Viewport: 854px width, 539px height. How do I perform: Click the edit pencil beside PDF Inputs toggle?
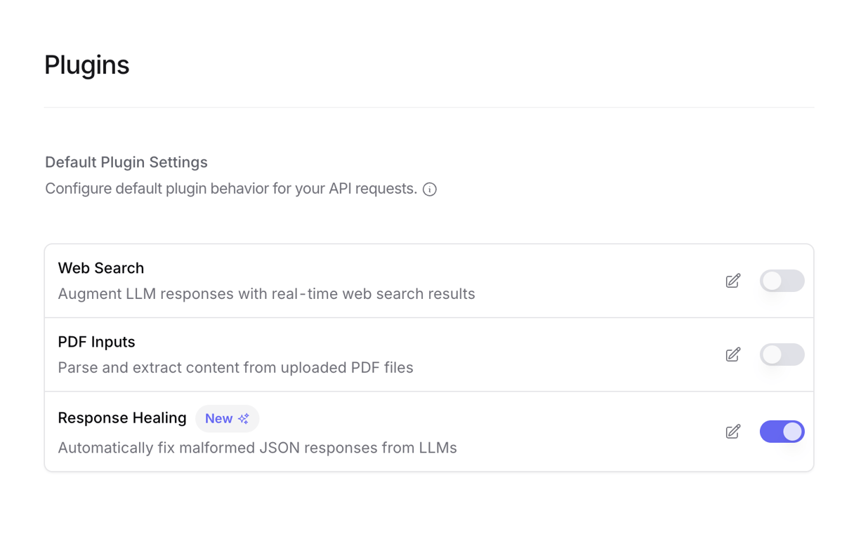[x=733, y=354]
